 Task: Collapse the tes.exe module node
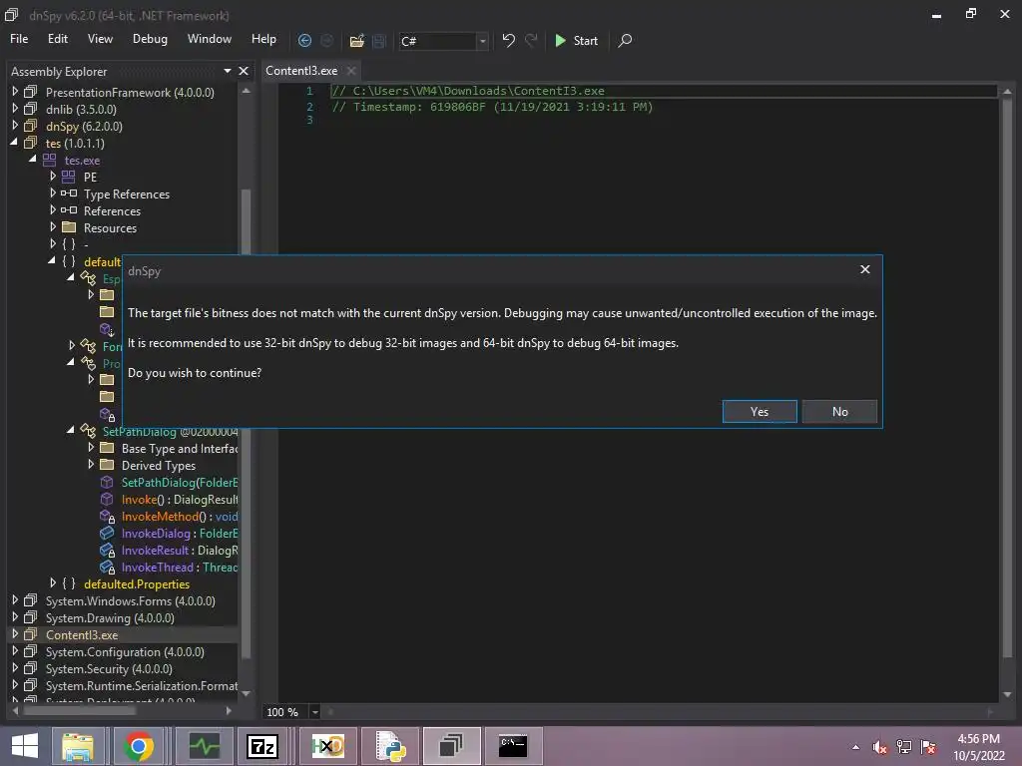click(33, 159)
